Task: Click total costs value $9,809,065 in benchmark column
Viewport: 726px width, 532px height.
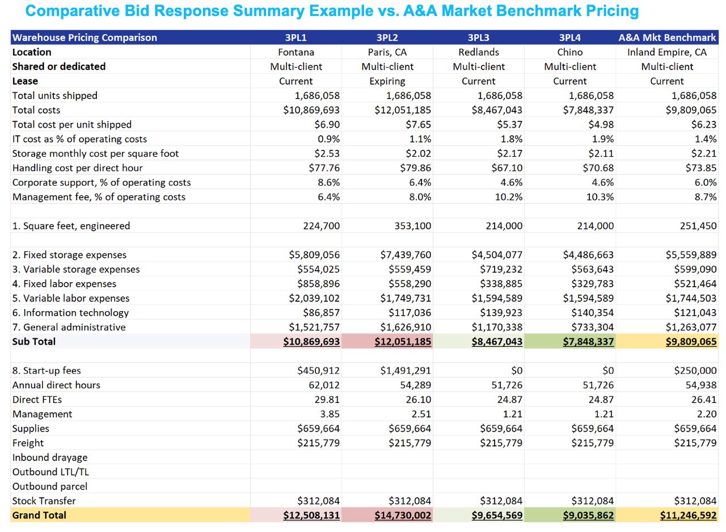Action: pos(691,110)
